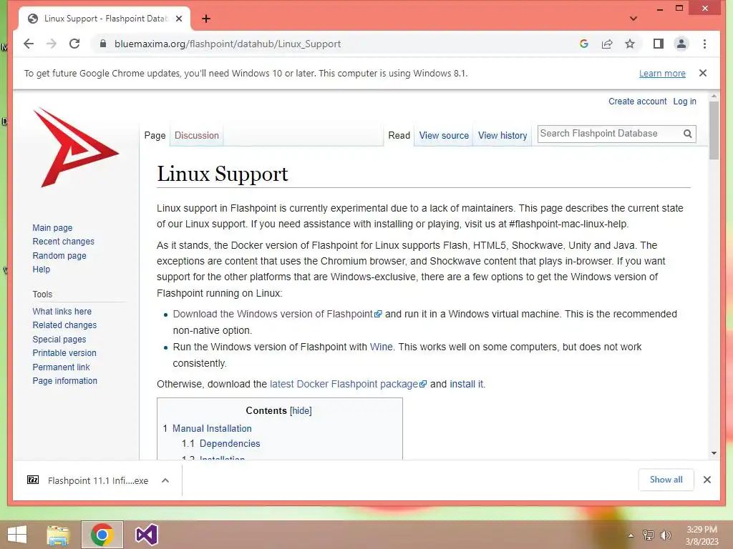Click the network tray icon
Image resolution: width=733 pixels, height=549 pixels.
point(649,535)
